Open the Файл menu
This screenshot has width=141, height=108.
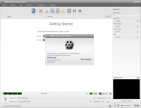pyautogui.click(x=4, y=5)
